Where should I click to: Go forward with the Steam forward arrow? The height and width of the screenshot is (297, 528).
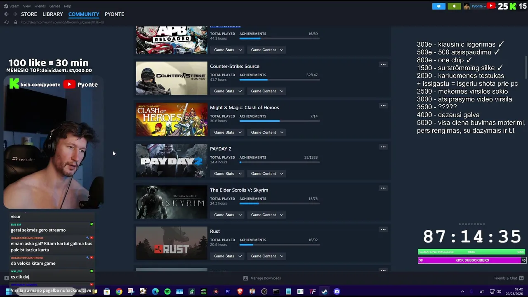pos(15,14)
